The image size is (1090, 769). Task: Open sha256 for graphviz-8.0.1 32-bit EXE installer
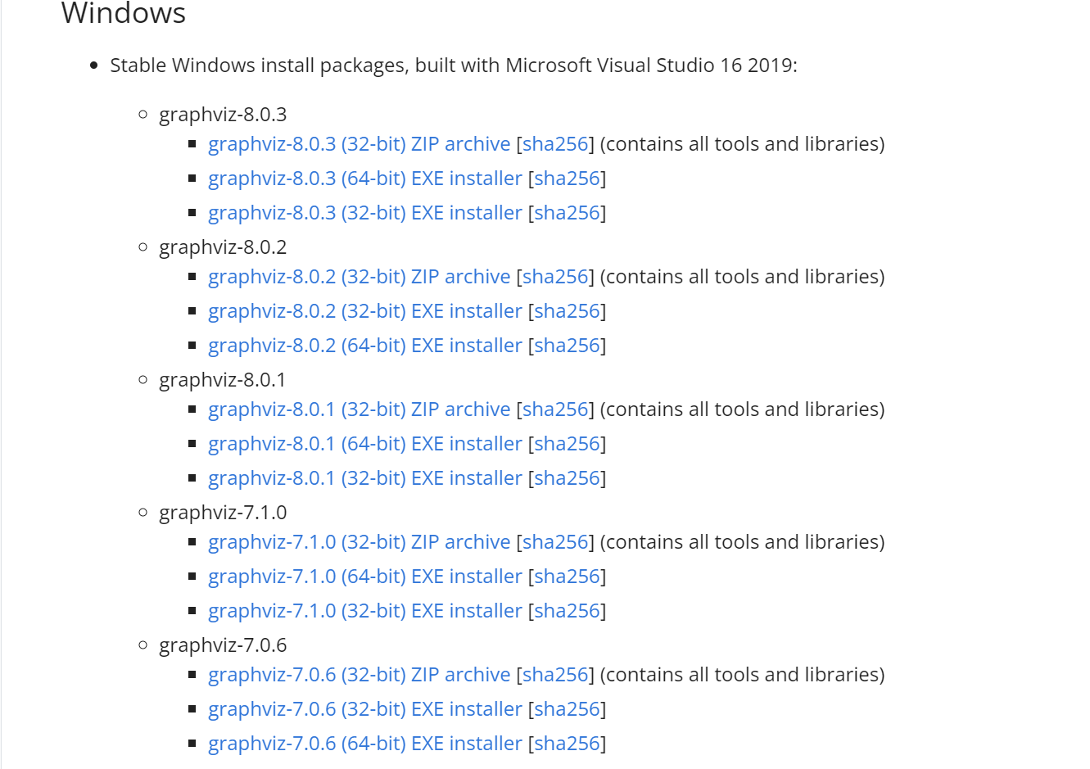coord(567,478)
